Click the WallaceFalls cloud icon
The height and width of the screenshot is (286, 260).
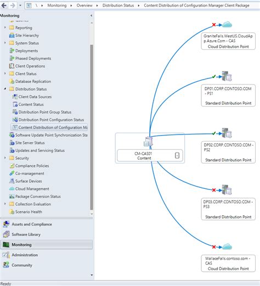(227, 246)
